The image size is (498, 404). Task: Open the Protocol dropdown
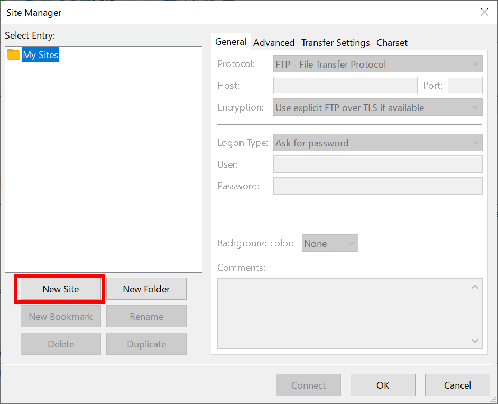coord(377,64)
